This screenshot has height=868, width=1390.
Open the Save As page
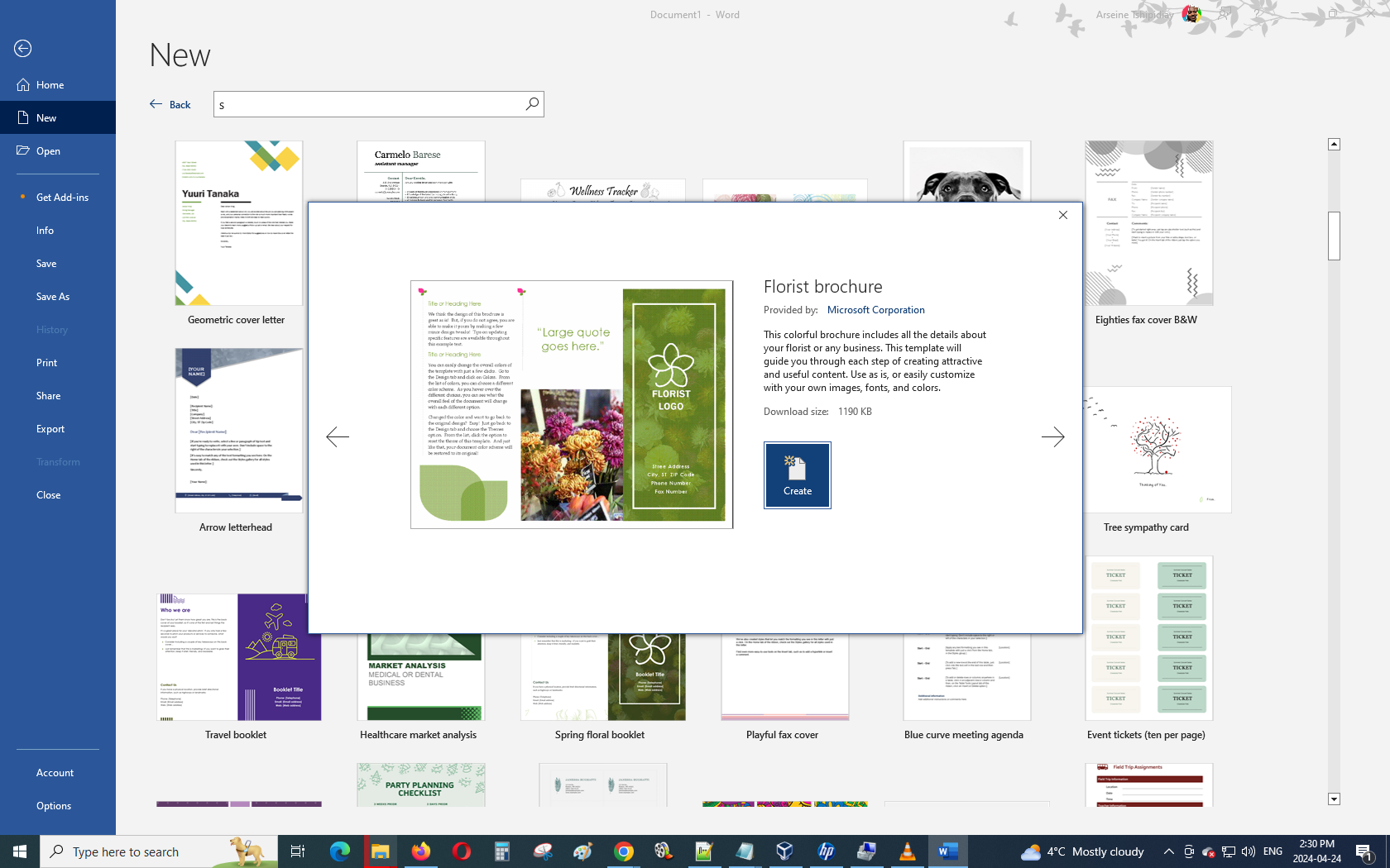coord(53,297)
